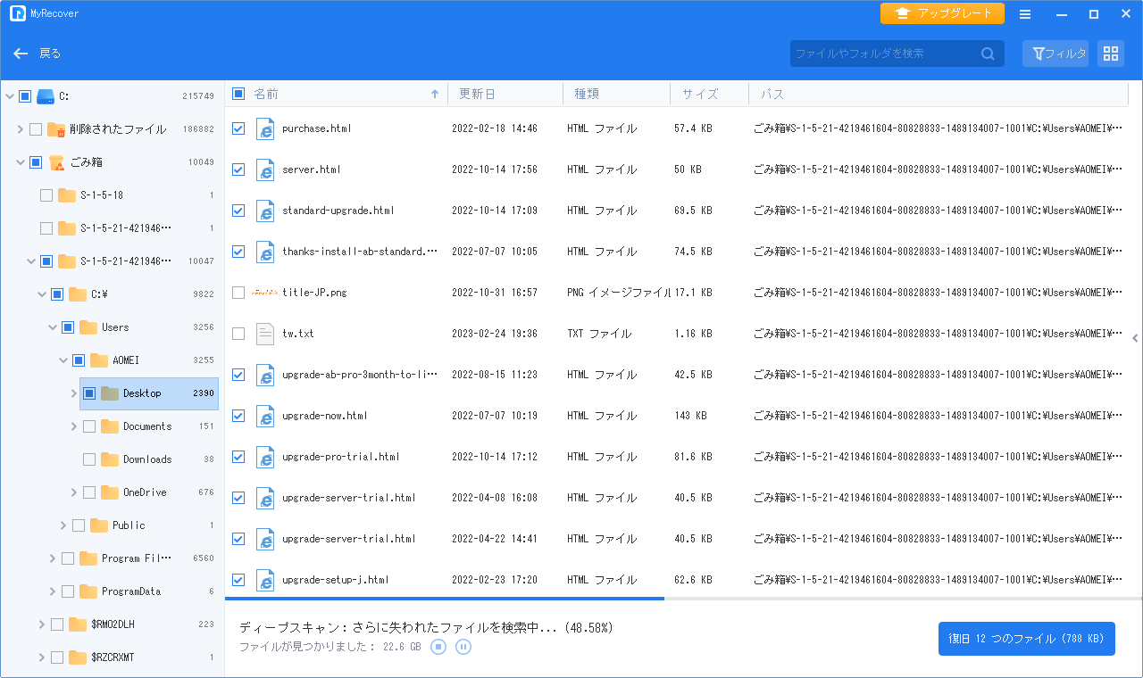
Task: Expand the Documents folder tree node
Action: 74,426
